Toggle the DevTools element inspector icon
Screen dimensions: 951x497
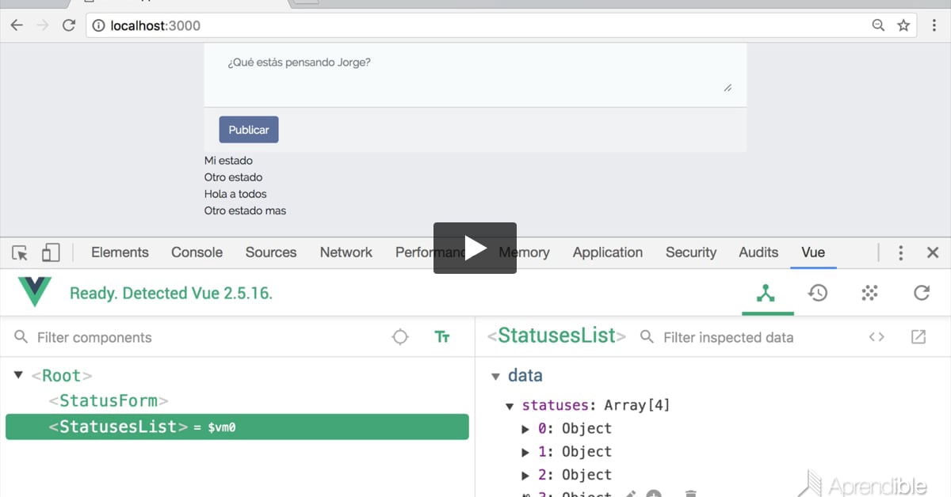tap(20, 252)
